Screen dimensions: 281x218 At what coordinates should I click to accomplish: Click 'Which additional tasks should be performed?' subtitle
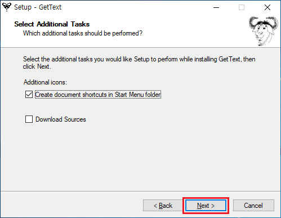[83, 33]
